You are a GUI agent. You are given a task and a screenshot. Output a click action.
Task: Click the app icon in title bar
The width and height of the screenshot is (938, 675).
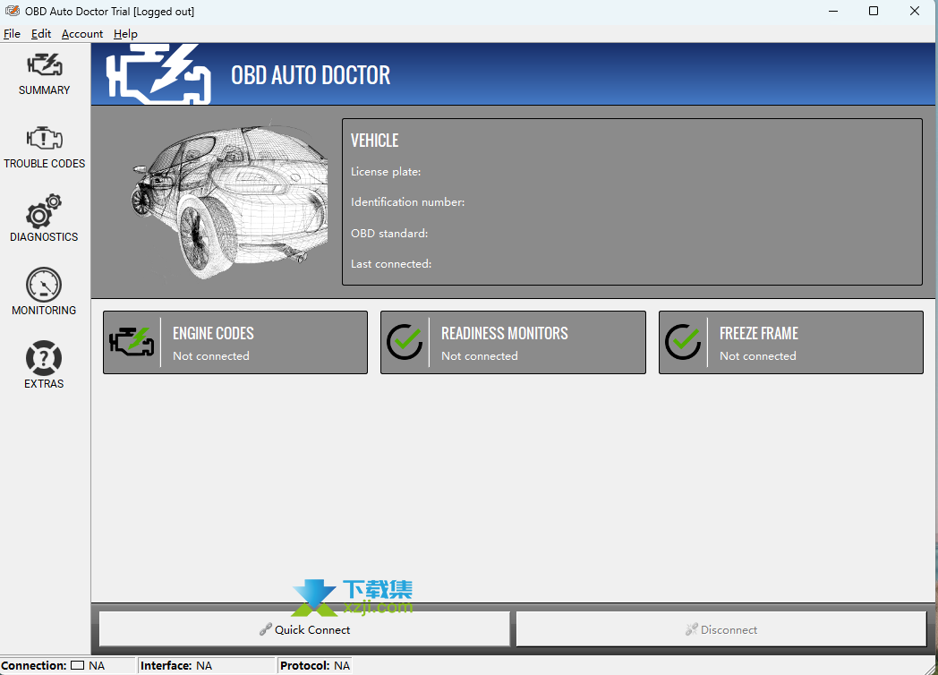[x=12, y=11]
